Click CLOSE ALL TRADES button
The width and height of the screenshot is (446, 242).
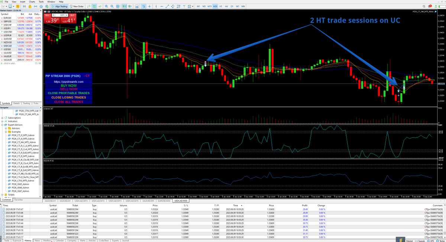pos(69,102)
